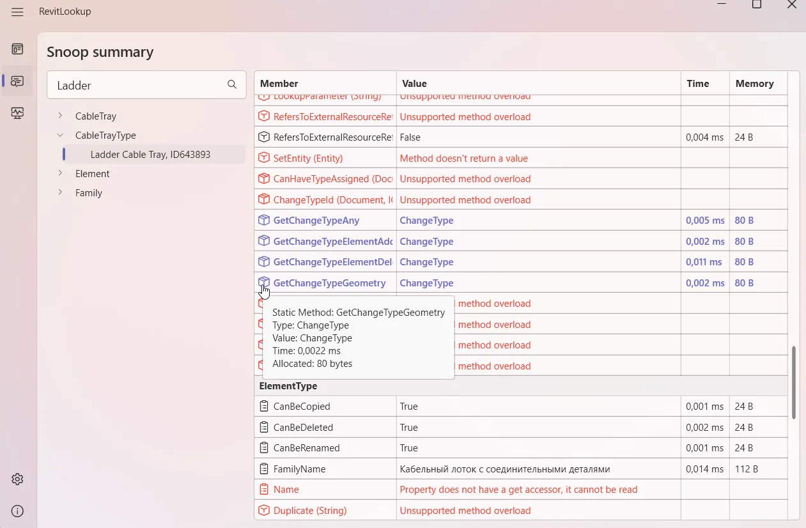Open the About info icon

coord(17,511)
